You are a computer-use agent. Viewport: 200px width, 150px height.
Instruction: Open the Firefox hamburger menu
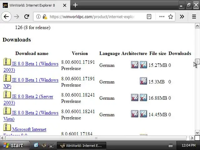tap(194, 17)
